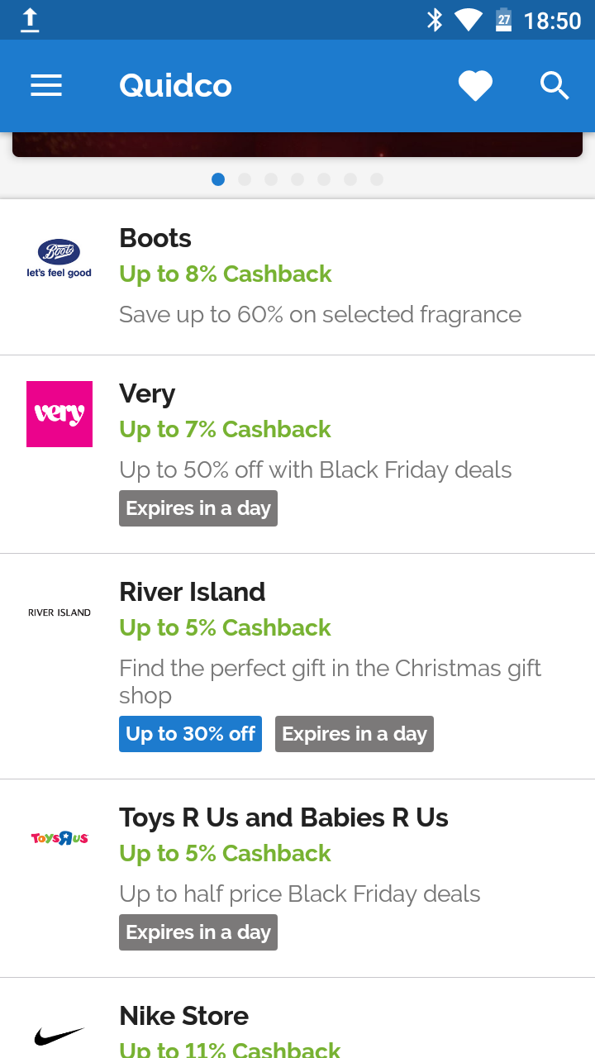
Task: Open the Nike Store listing
Action: [x=184, y=1016]
